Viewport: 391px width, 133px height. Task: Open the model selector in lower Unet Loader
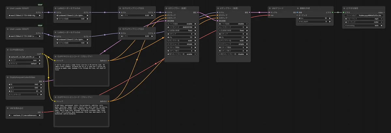pyautogui.click(x=25, y=36)
